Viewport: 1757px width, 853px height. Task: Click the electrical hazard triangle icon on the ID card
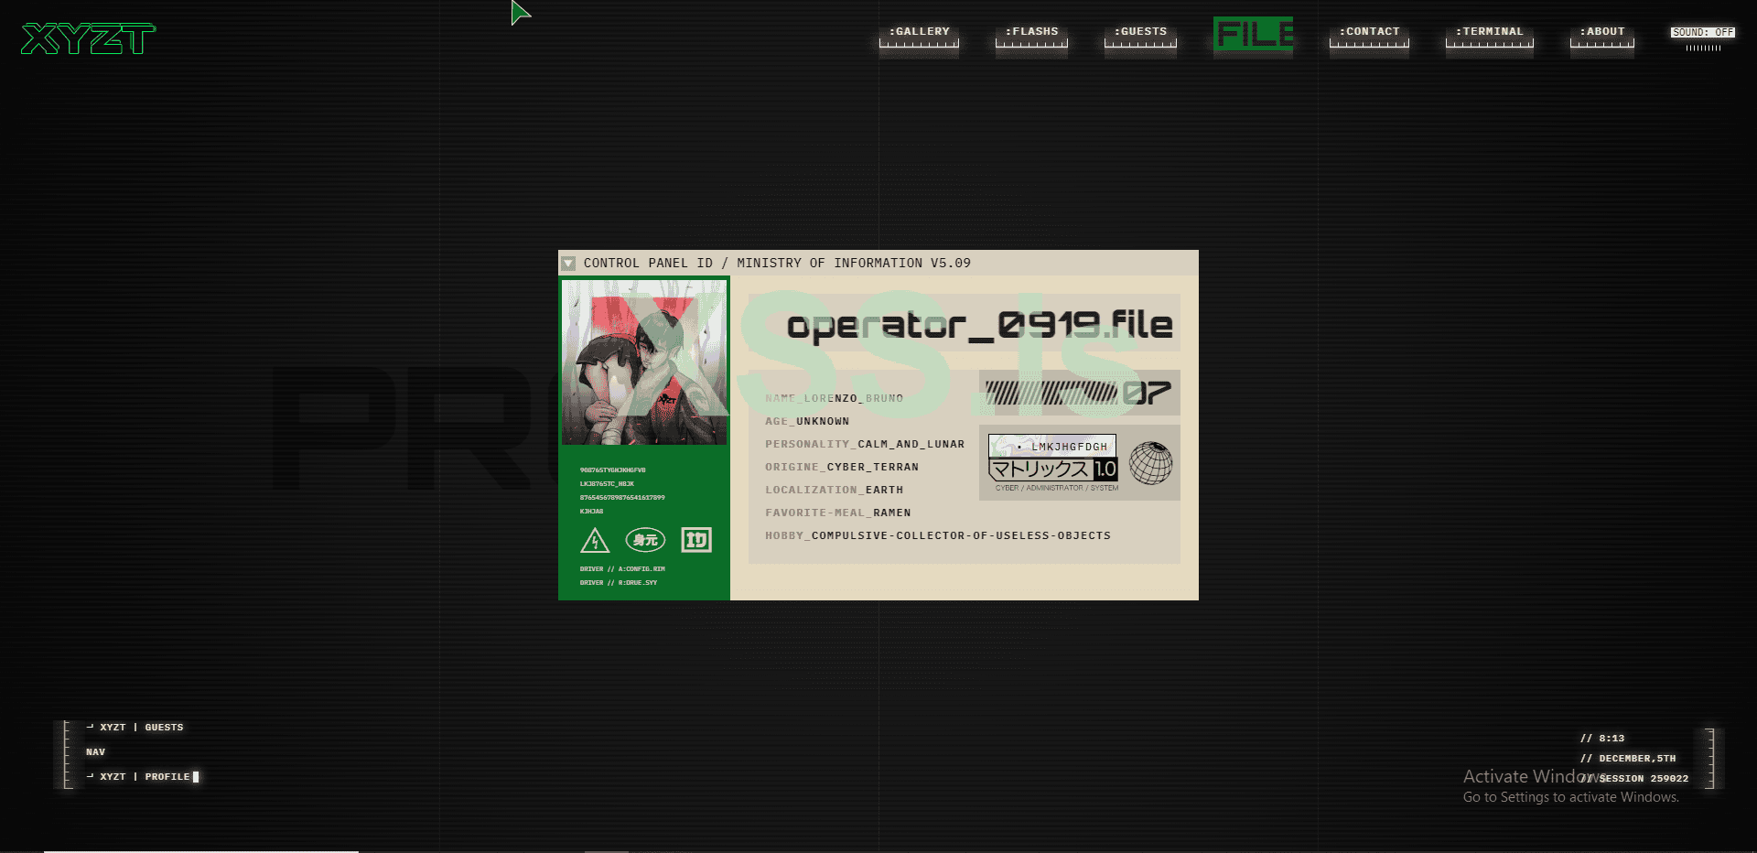[x=596, y=540]
